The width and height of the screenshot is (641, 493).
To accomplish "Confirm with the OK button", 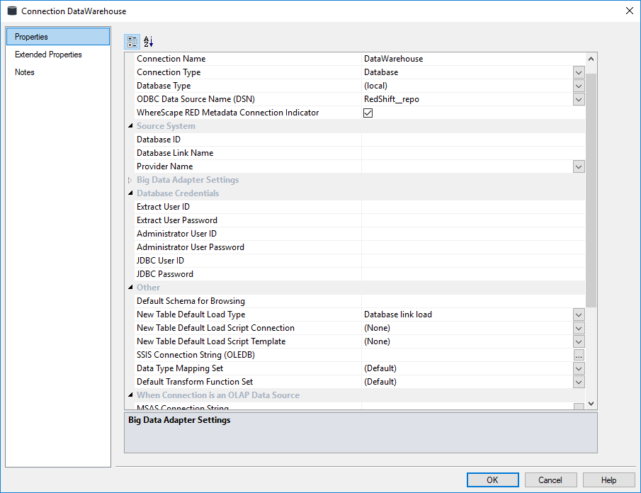I will click(x=492, y=480).
